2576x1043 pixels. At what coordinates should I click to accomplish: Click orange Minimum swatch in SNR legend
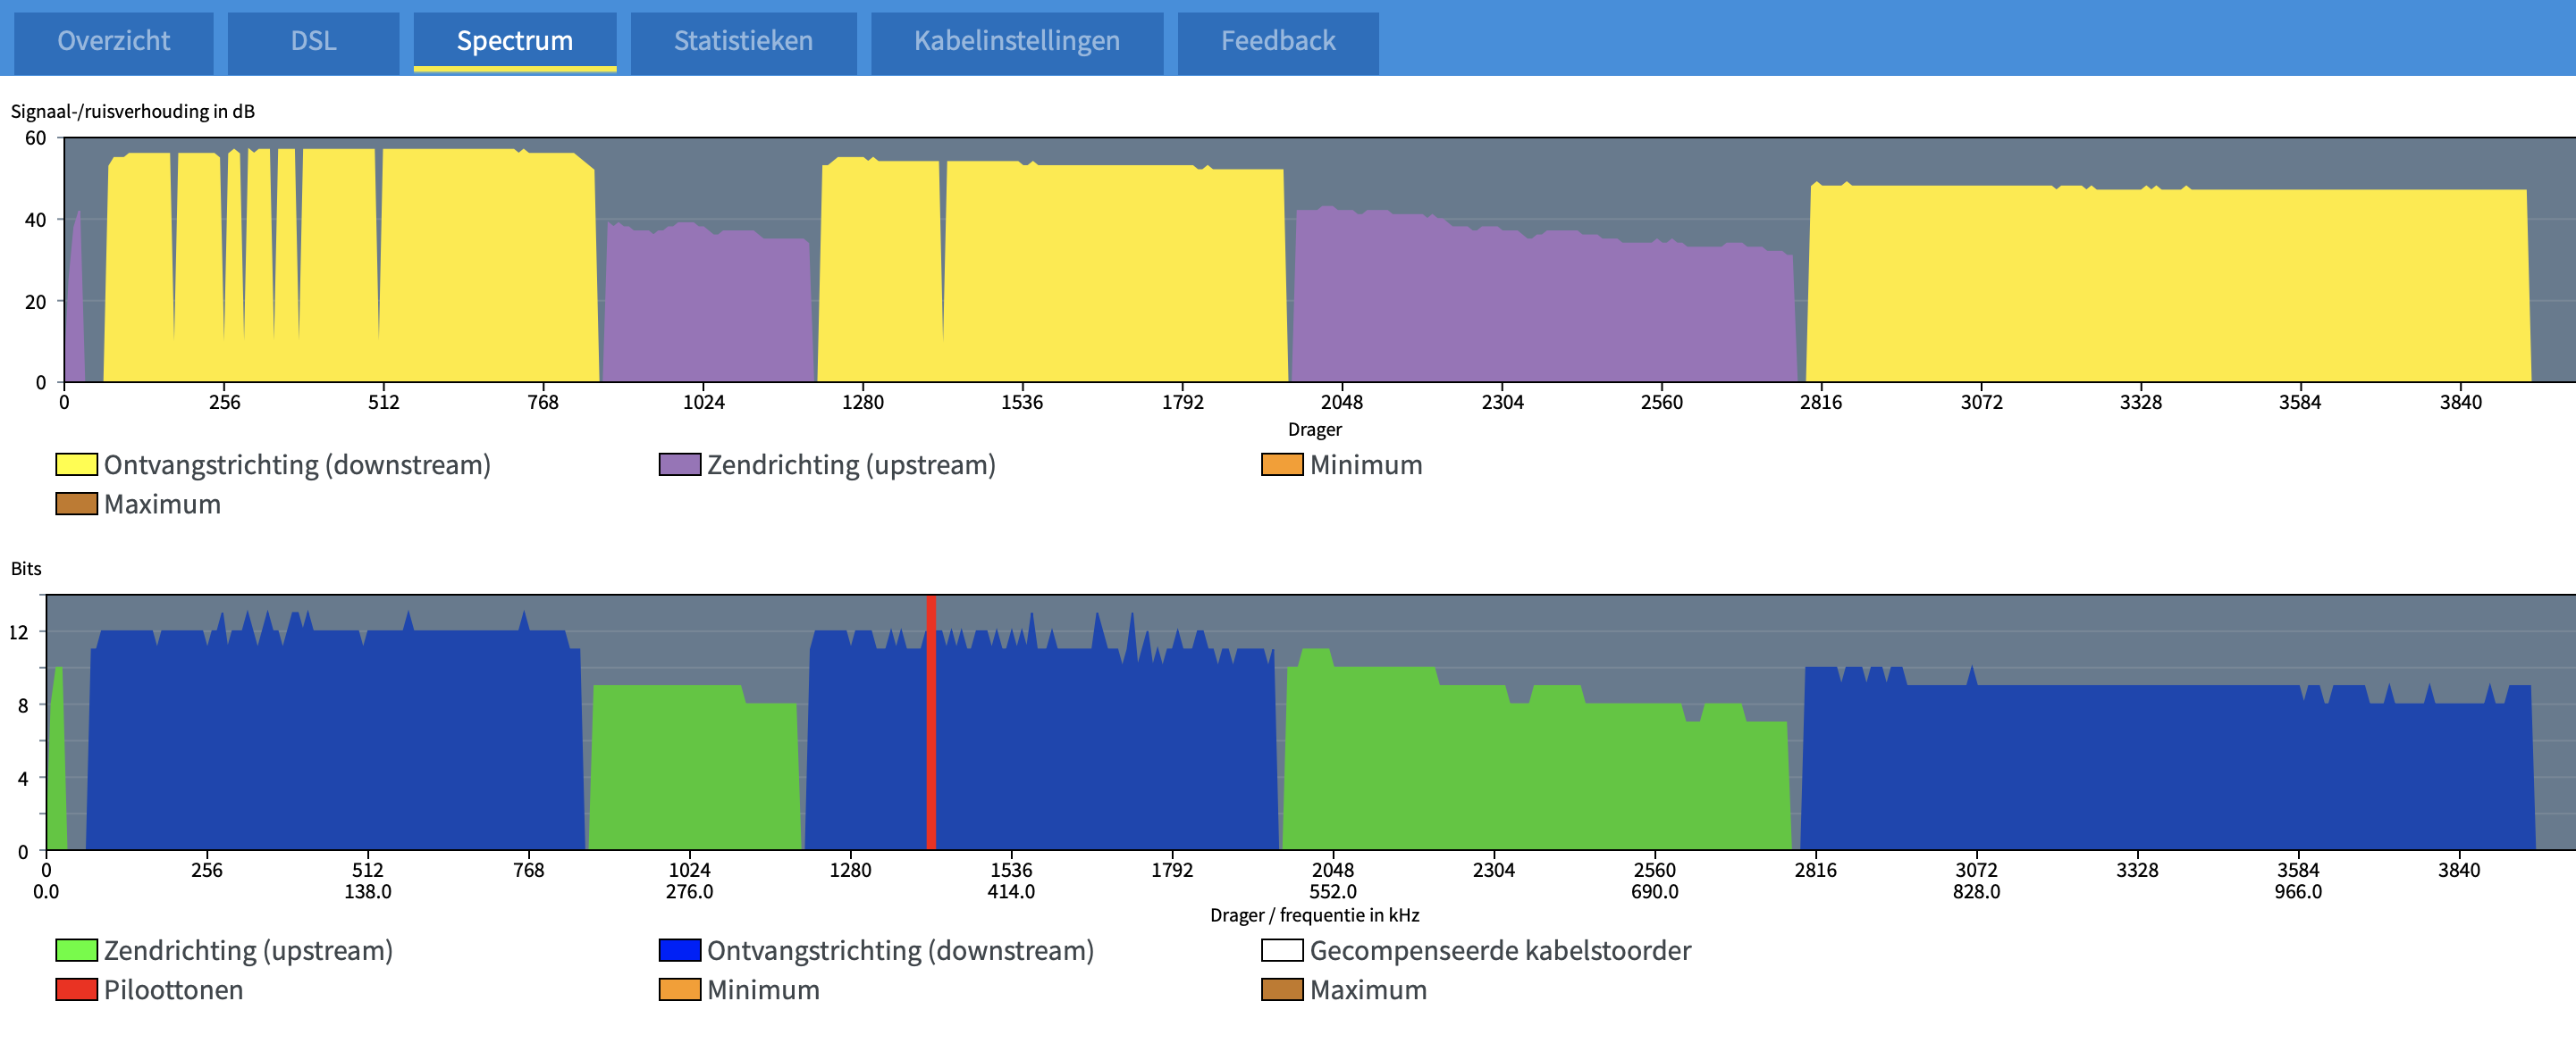click(1282, 464)
